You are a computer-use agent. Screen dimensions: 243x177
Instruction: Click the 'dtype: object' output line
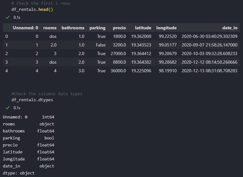[x=19, y=173]
